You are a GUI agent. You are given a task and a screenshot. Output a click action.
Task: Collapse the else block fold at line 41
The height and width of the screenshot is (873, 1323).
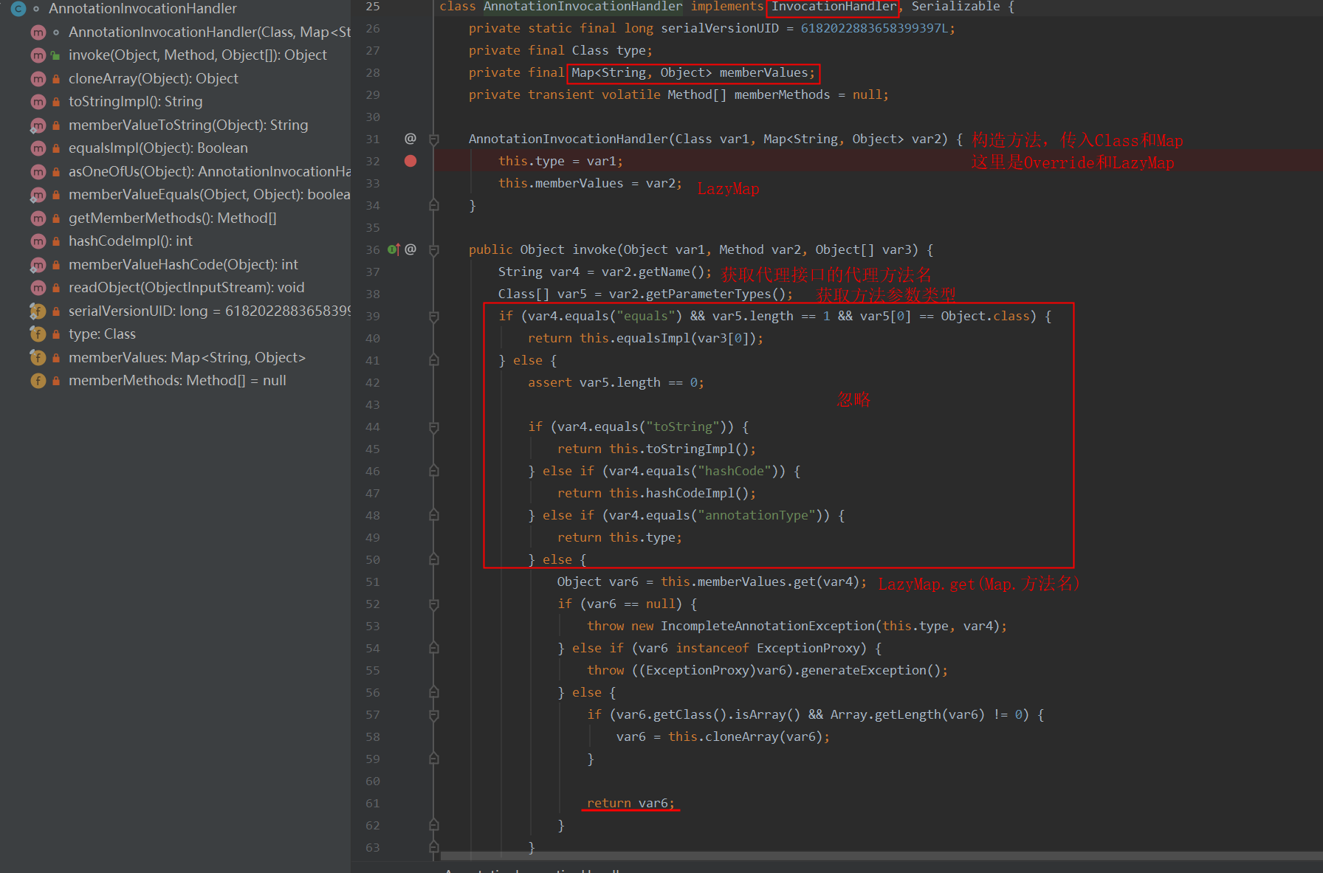[x=434, y=360]
